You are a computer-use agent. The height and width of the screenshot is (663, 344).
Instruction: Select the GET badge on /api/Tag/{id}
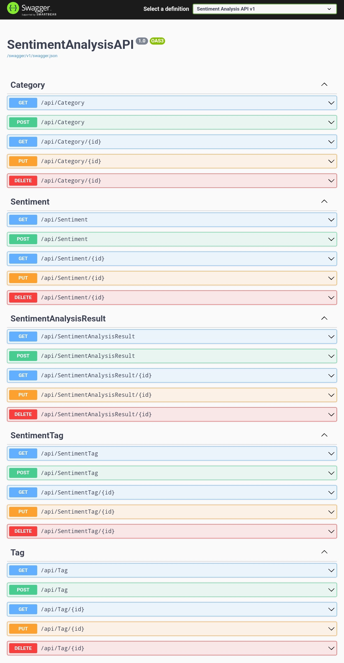pos(23,609)
